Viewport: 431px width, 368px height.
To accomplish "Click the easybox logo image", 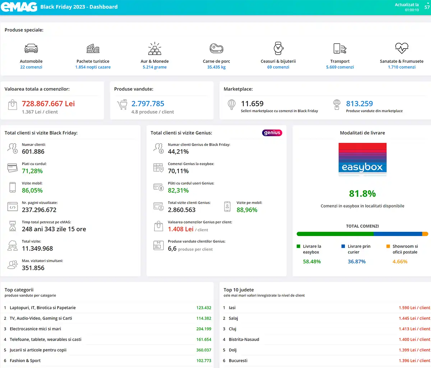I will [x=362, y=159].
